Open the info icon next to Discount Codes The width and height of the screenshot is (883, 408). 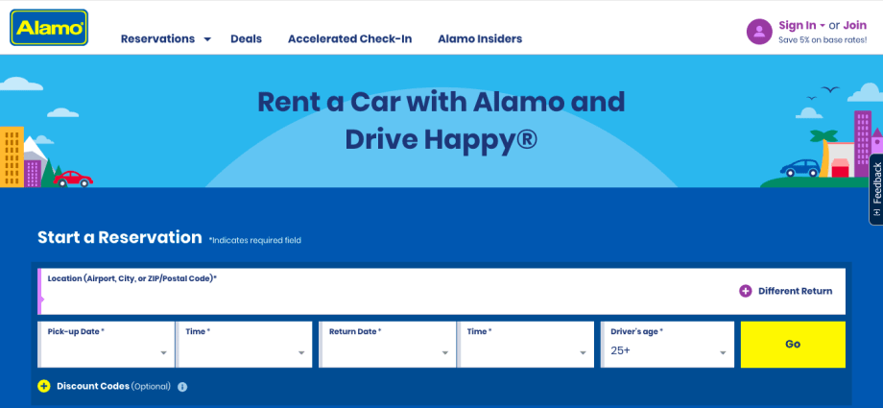[x=182, y=387]
